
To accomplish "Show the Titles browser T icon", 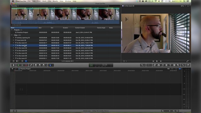I will point(170,65).
